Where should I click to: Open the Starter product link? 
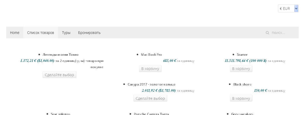coord(242,55)
